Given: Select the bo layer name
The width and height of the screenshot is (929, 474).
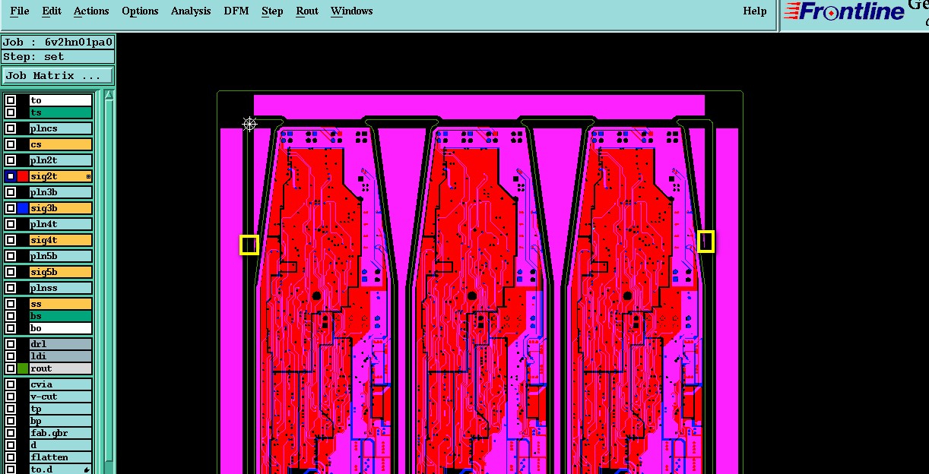Looking at the screenshot, I should coord(61,328).
